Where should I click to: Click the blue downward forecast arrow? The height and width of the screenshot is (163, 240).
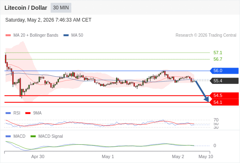pyautogui.click(x=202, y=91)
